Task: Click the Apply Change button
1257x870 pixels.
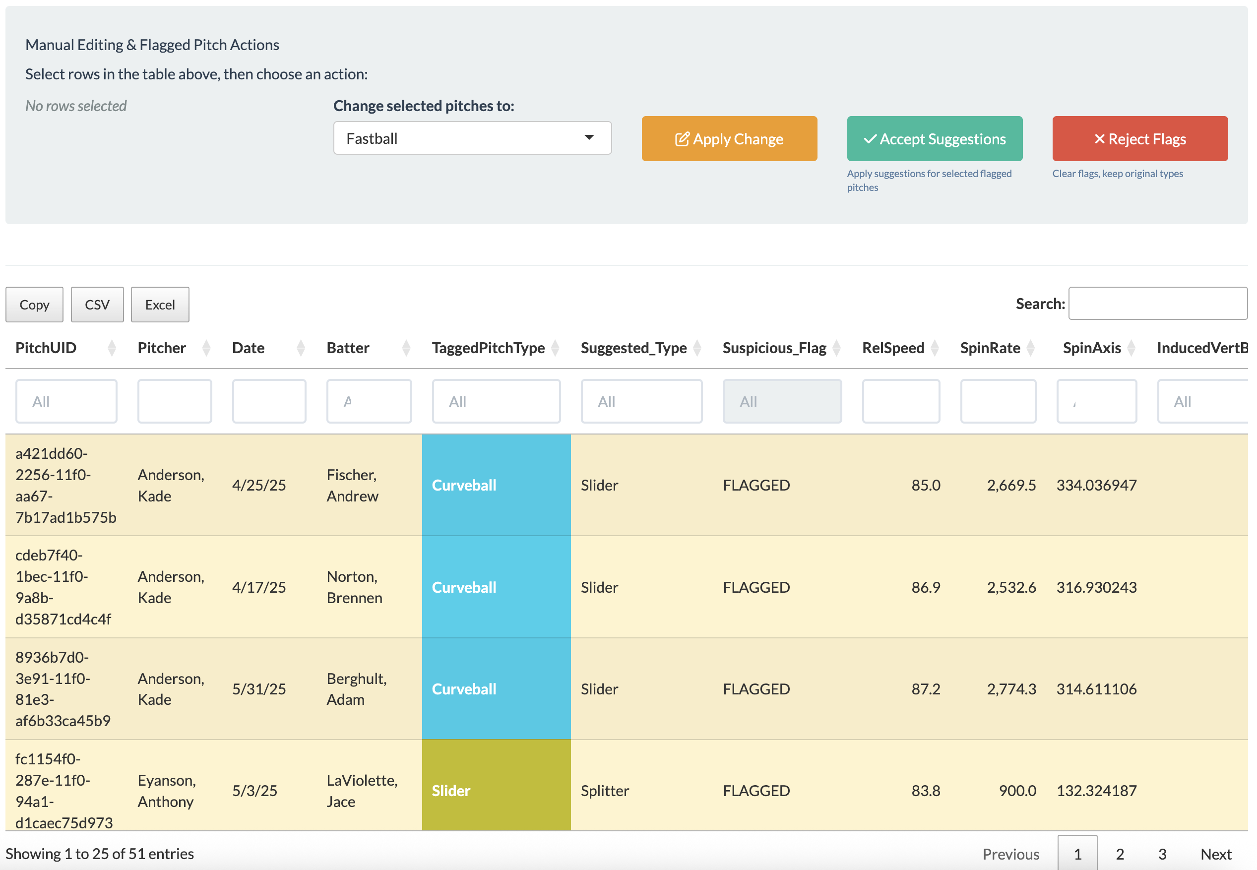Action: pos(729,139)
